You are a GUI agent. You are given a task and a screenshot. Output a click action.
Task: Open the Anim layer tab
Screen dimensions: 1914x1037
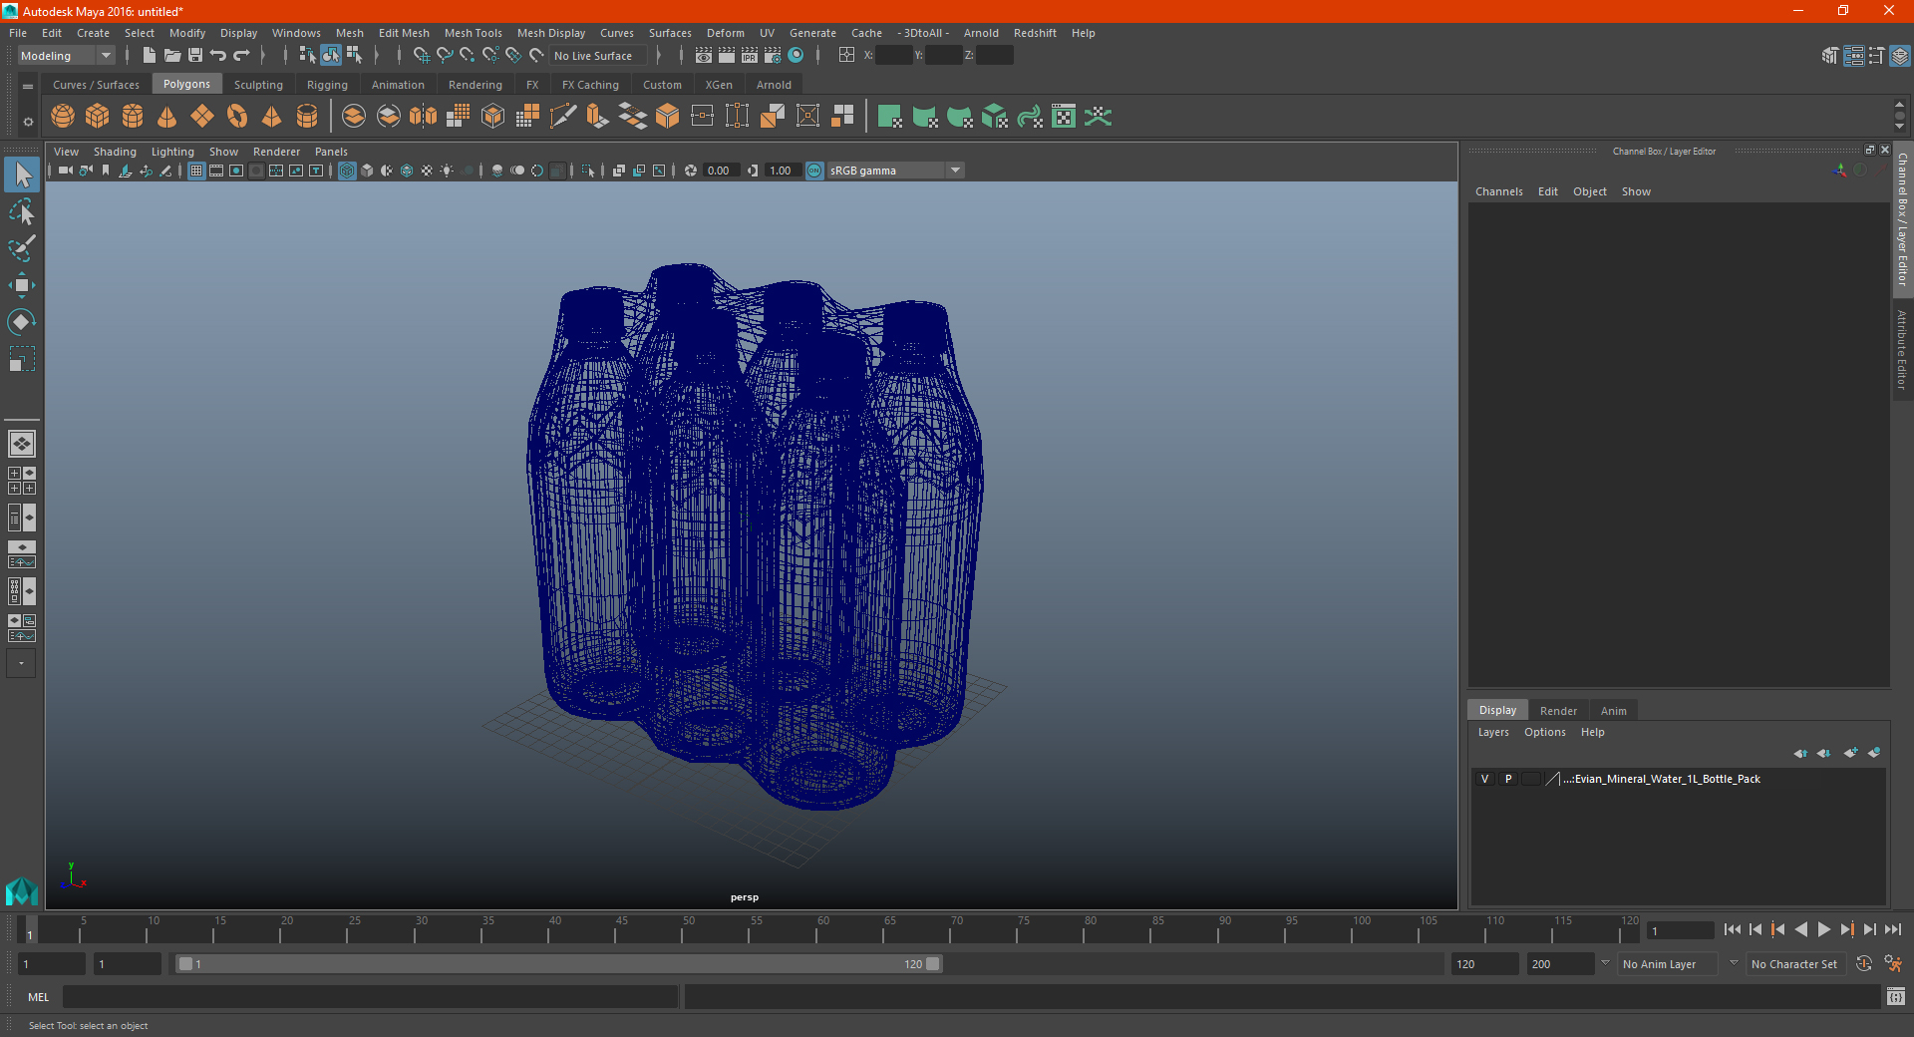[1614, 711]
